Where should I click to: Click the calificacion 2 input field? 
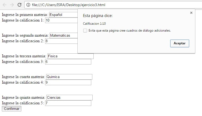coord(61,41)
